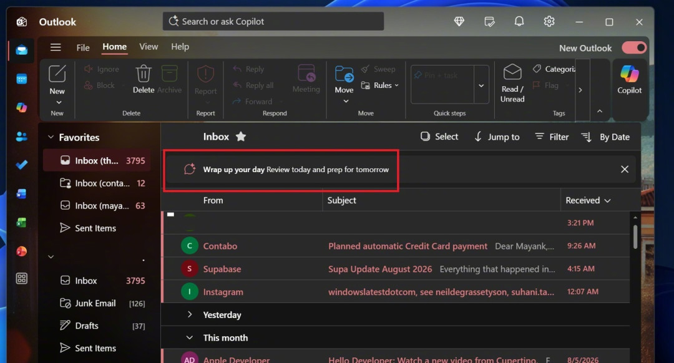674x363 pixels.
Task: Delete the selected message with the trash icon
Action: (x=144, y=79)
